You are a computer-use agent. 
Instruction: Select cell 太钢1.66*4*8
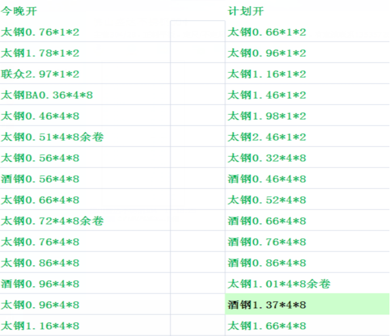tap(308, 325)
